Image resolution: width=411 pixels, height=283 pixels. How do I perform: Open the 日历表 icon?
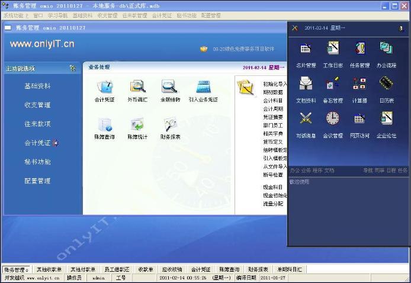coord(386,83)
